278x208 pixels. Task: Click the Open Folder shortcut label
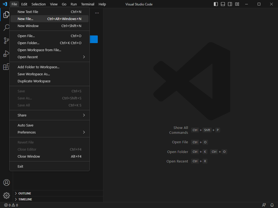178,152
